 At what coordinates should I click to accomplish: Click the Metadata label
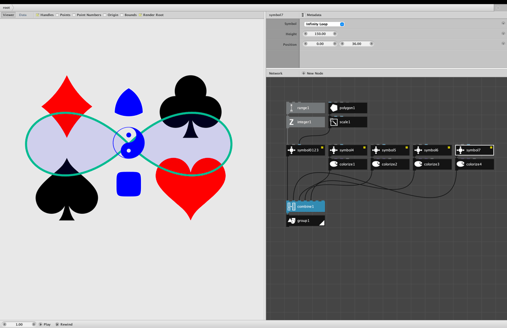314,15
